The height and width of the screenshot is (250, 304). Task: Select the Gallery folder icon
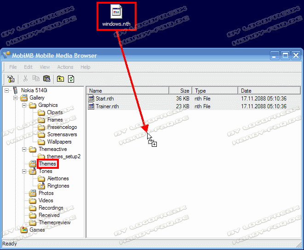24,98
